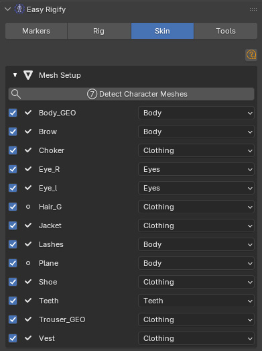Open the Vest Clothing dropdown
This screenshot has height=351, width=262.
[x=196, y=338]
